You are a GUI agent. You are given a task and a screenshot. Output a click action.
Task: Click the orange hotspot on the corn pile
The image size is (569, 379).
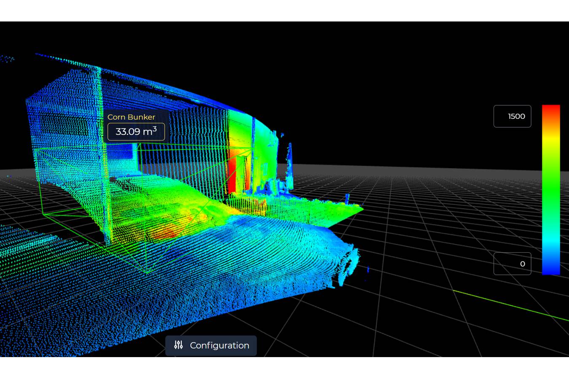166,232
